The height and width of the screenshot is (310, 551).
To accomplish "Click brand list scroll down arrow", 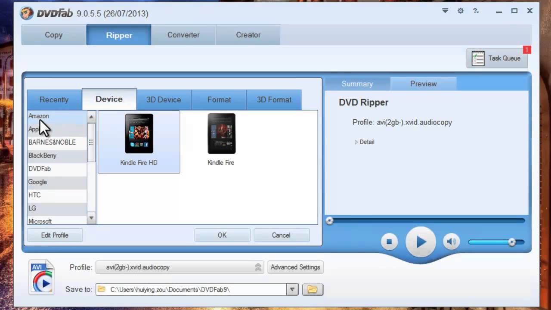I will pos(91,218).
